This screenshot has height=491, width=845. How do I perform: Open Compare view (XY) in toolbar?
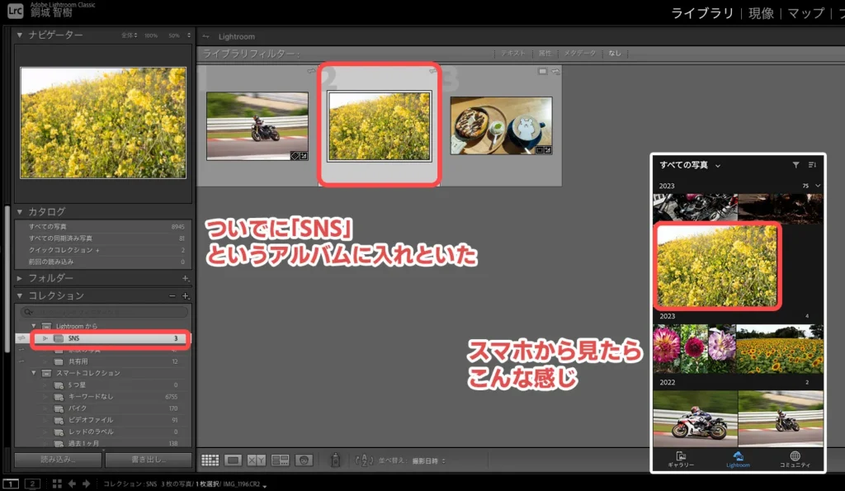(x=257, y=460)
